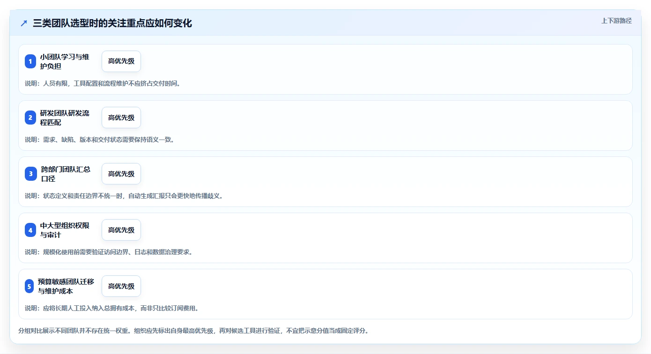Click 高优先级 tag on 跨部门团队汇总口径 card
Screen dimensions: 651x354
(x=121, y=174)
